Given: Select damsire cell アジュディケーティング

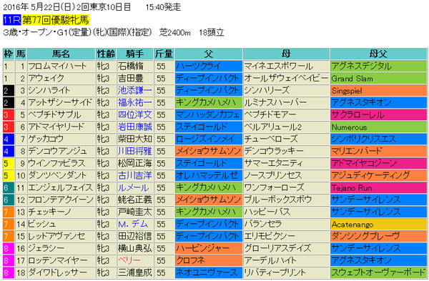Looking at the screenshot, I should 379,175.
